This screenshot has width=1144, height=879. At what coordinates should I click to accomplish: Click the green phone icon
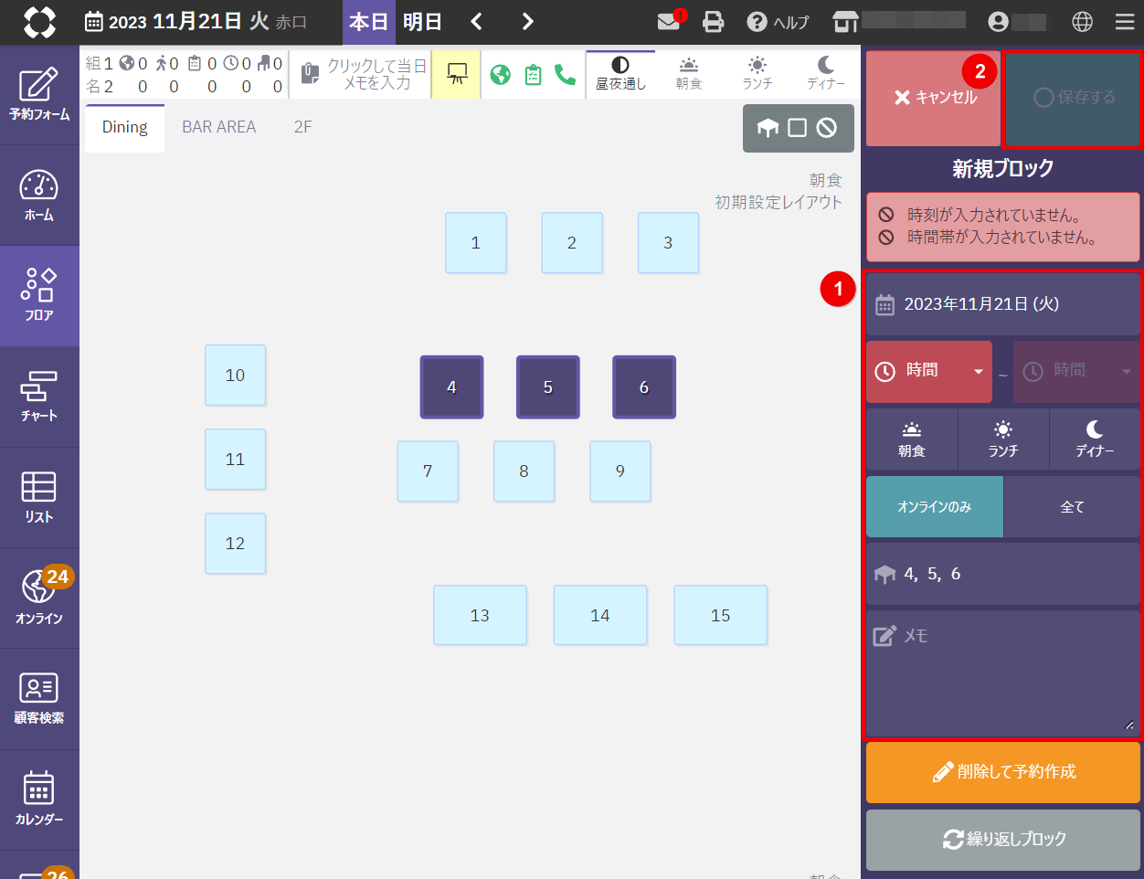click(x=565, y=75)
